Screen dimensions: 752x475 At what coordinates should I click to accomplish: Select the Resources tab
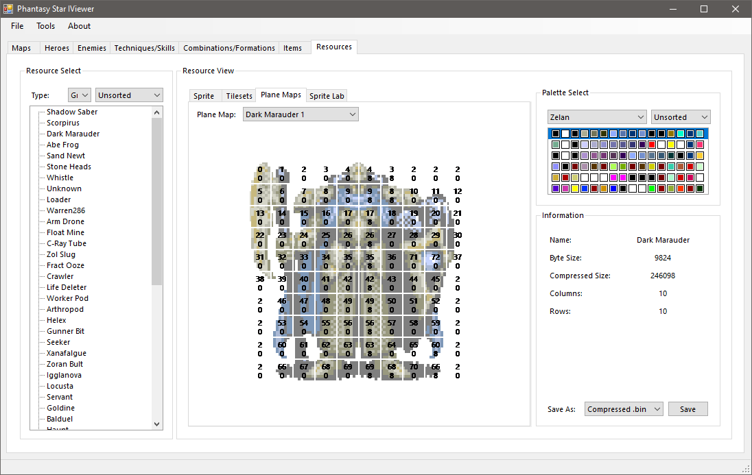coord(333,47)
